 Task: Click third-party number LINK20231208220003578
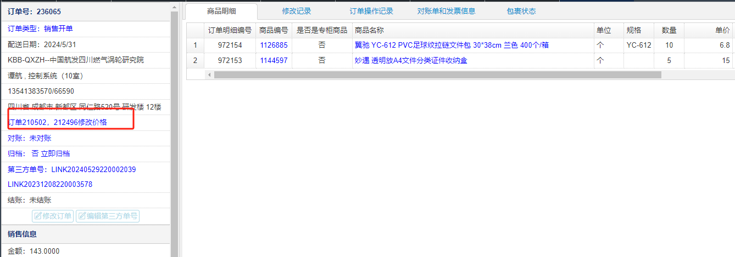(x=50, y=185)
